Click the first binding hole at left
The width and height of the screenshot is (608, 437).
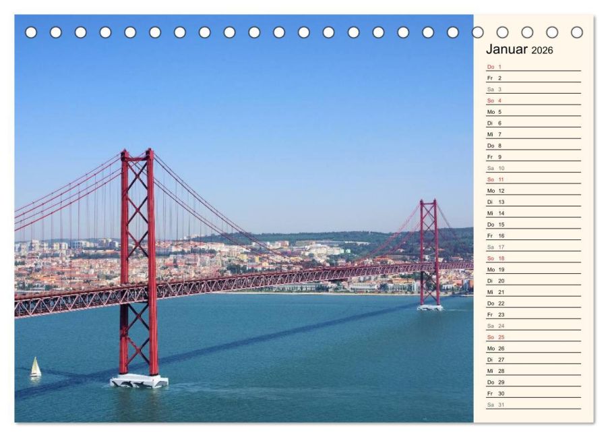(x=31, y=32)
